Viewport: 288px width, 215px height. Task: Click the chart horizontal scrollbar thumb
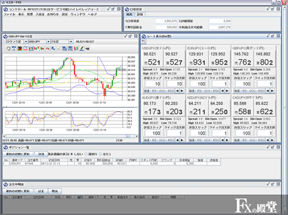[128, 136]
